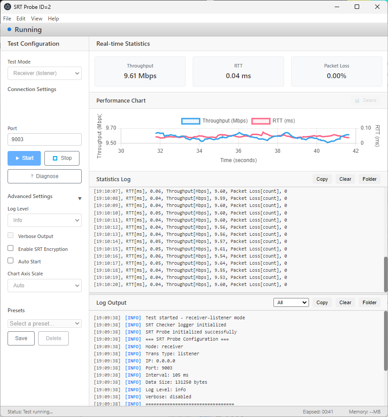Click the Log Output scrollbar thumb
The image size is (388, 417).
[x=386, y=341]
